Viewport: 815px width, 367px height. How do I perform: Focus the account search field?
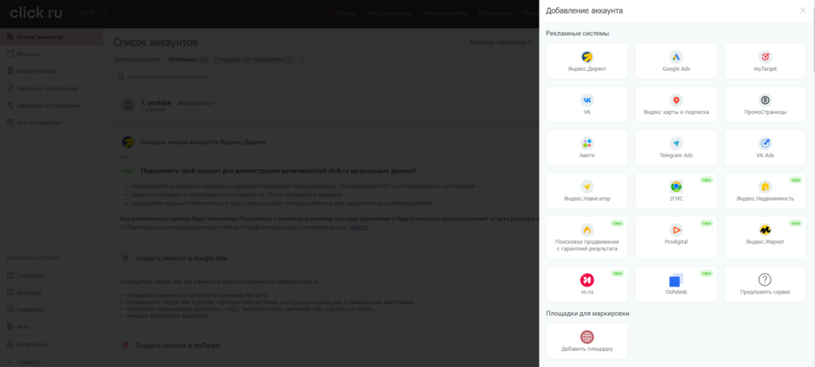(326, 77)
